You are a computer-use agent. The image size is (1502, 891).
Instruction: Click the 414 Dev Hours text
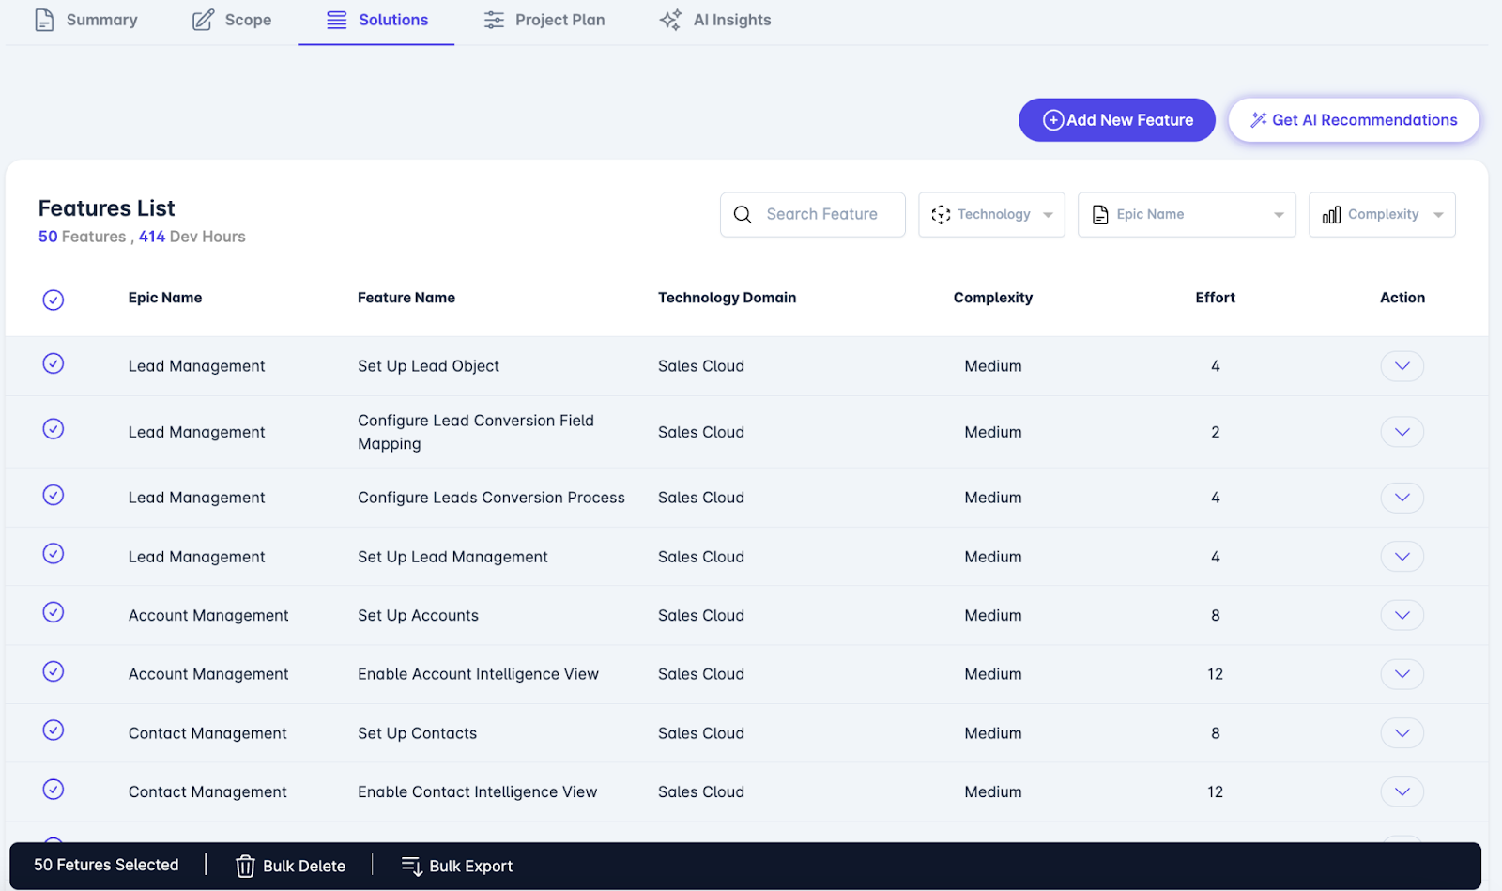pyautogui.click(x=192, y=237)
